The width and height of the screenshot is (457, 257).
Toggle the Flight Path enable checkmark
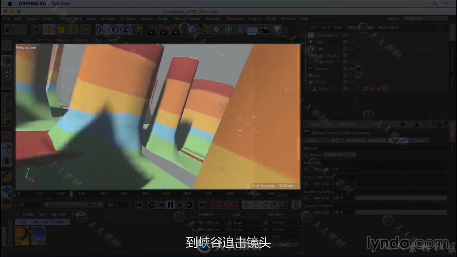coord(353,62)
